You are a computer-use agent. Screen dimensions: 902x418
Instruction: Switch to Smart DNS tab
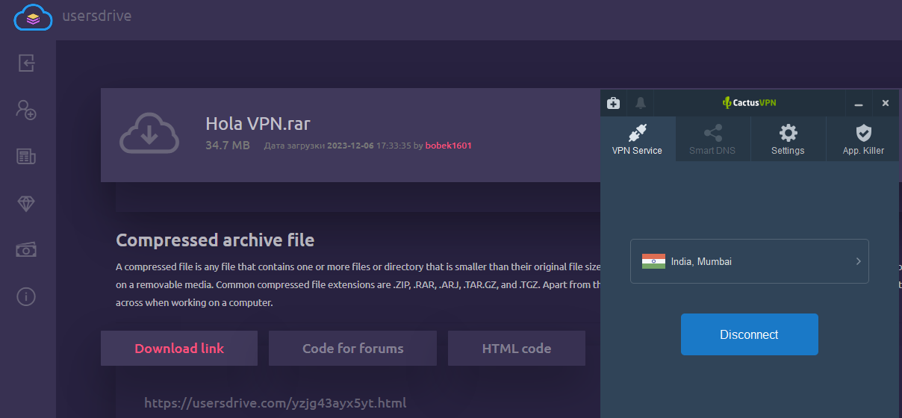(x=712, y=140)
